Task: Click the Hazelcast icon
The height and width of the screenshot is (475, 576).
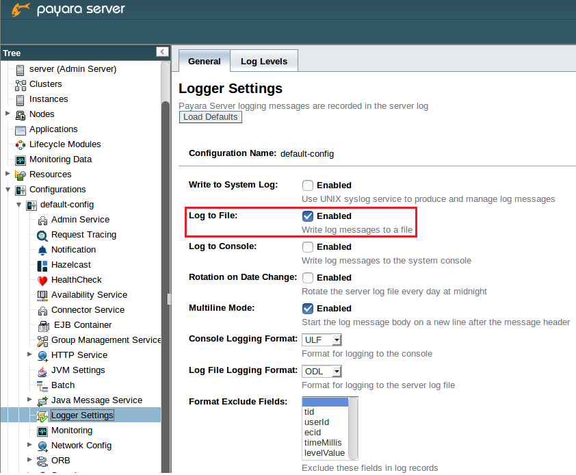Action: [42, 266]
